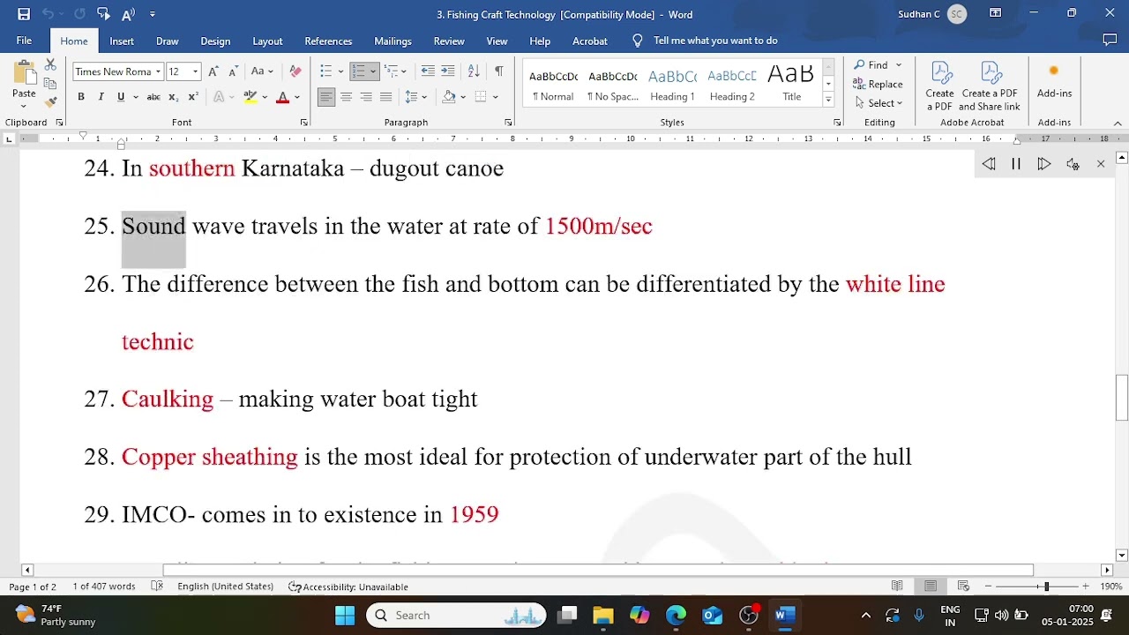Toggle strikethrough formatting
The image size is (1129, 635).
[x=153, y=97]
